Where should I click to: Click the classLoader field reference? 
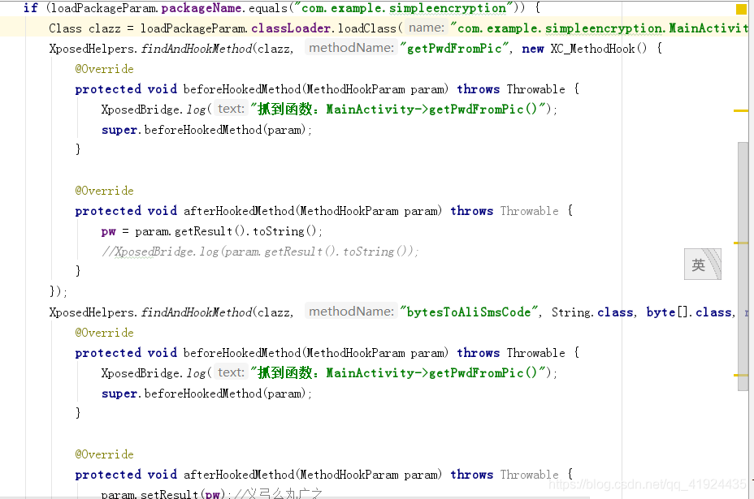pyautogui.click(x=290, y=28)
